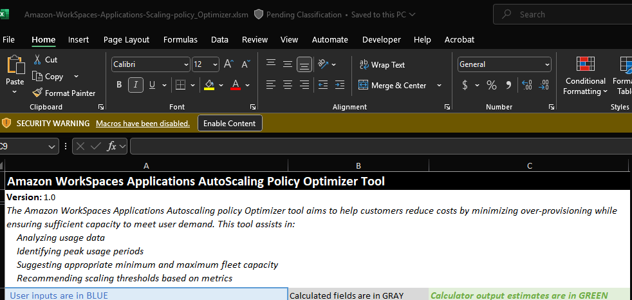The image size is (632, 300).
Task: Toggle Italic formatting
Action: [136, 85]
